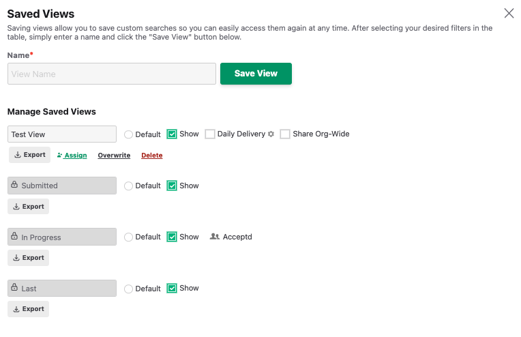Select Default radio for Test View
The width and height of the screenshot is (521, 337).
(x=129, y=134)
